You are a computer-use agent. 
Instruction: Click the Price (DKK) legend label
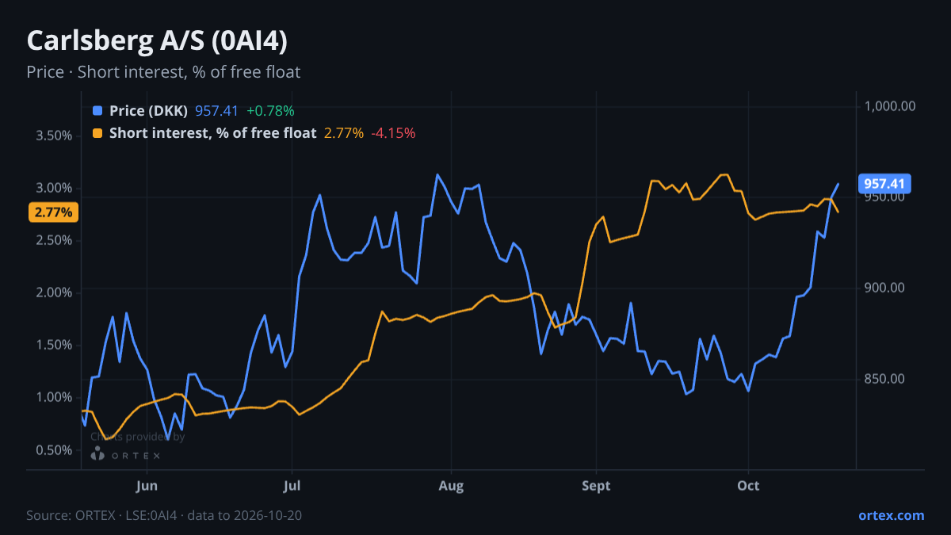(x=149, y=111)
